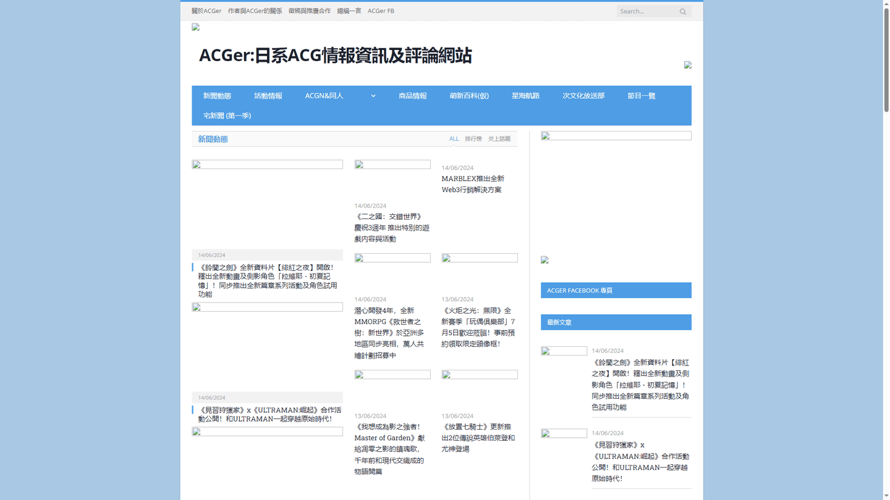Open 萌新百科(仮) menu item

(x=469, y=96)
